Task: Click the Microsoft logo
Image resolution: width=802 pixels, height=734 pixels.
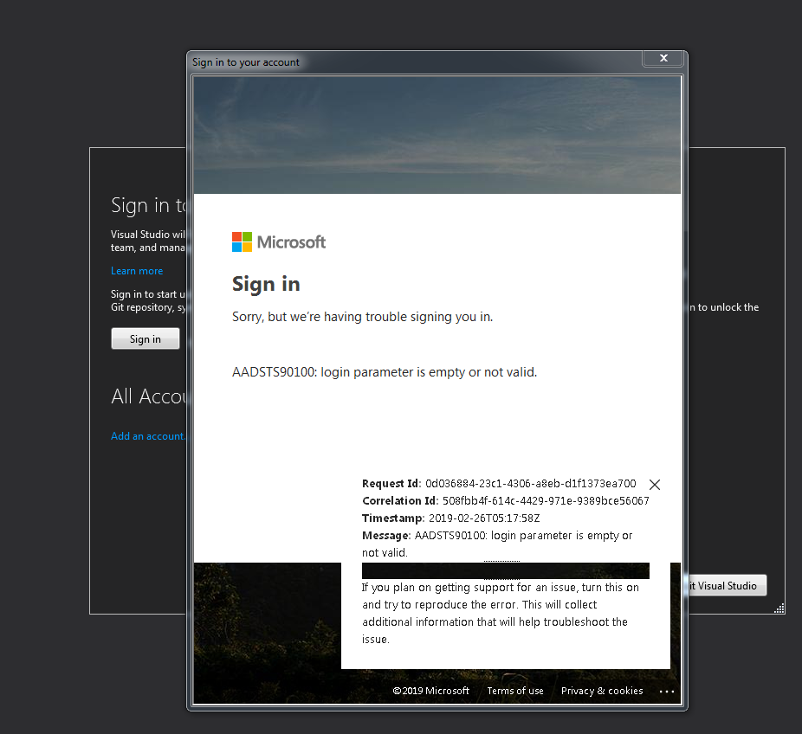Action: (x=279, y=241)
